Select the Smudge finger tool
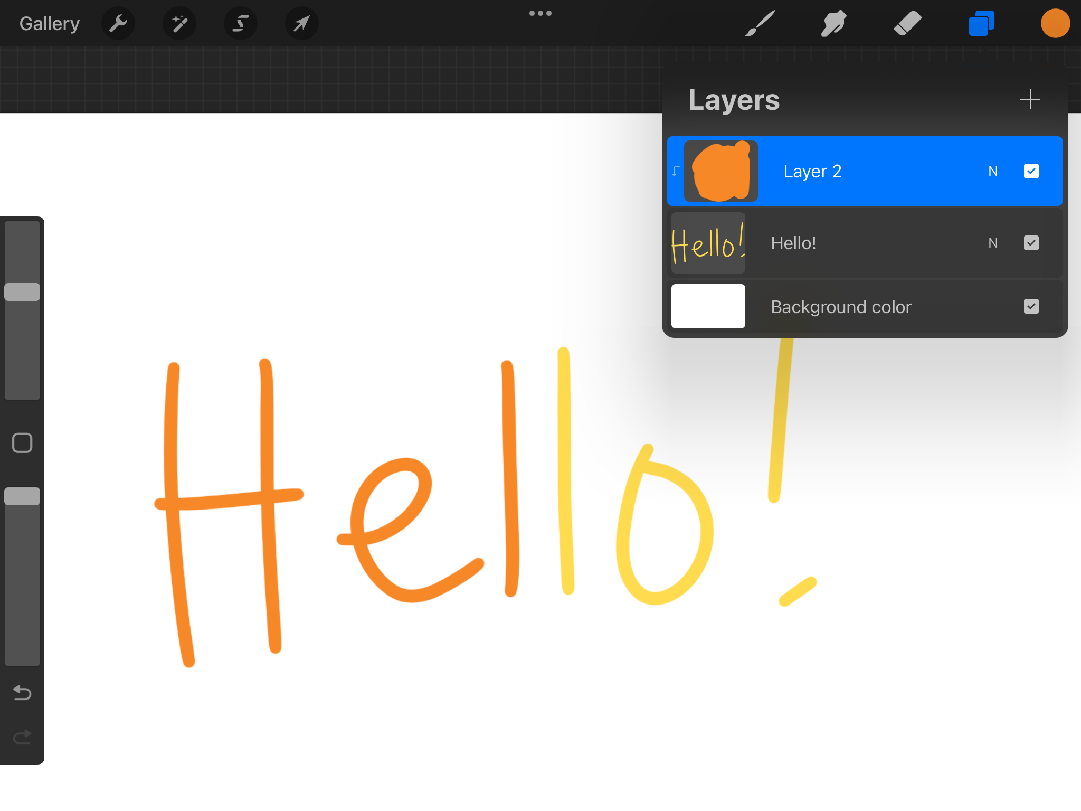Viewport: 1081px width, 811px height. (833, 24)
